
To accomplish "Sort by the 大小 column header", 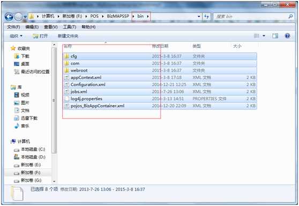I will pos(237,46).
